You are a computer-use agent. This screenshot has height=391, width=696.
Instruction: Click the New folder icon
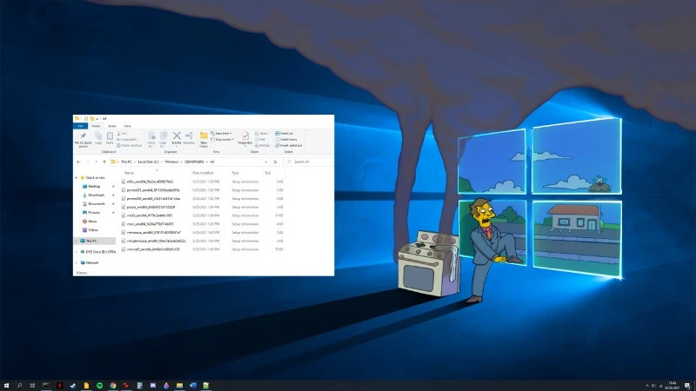coord(204,136)
